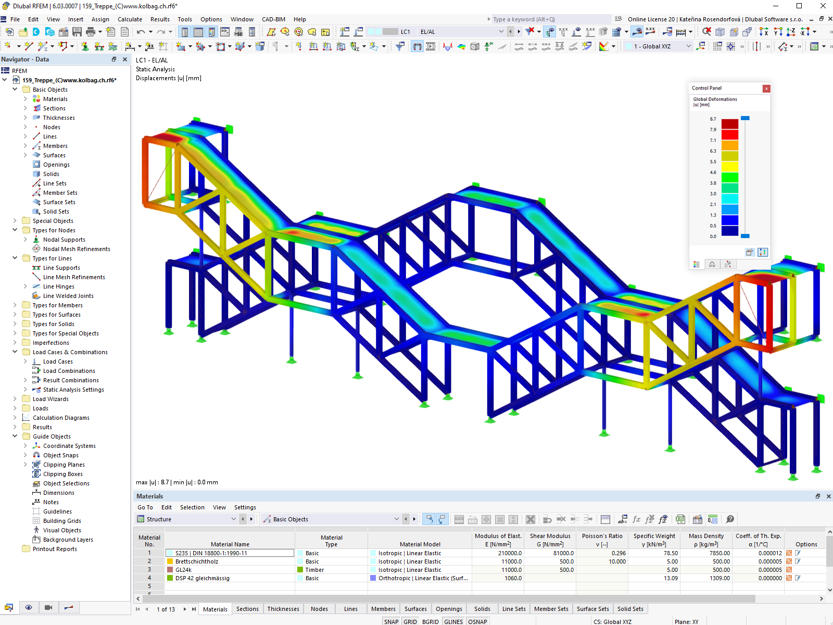Image resolution: width=833 pixels, height=625 pixels.
Task: Open the load case dropdown showing LC1
Action: pos(501,32)
